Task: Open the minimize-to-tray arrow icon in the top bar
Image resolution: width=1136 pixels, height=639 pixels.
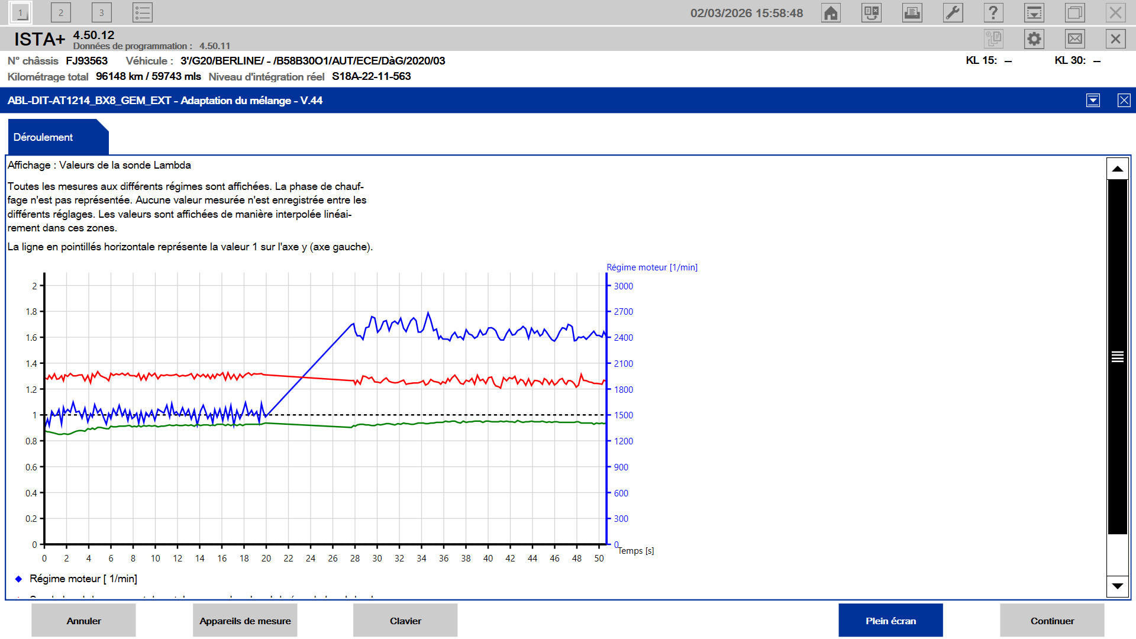Action: tap(1034, 12)
